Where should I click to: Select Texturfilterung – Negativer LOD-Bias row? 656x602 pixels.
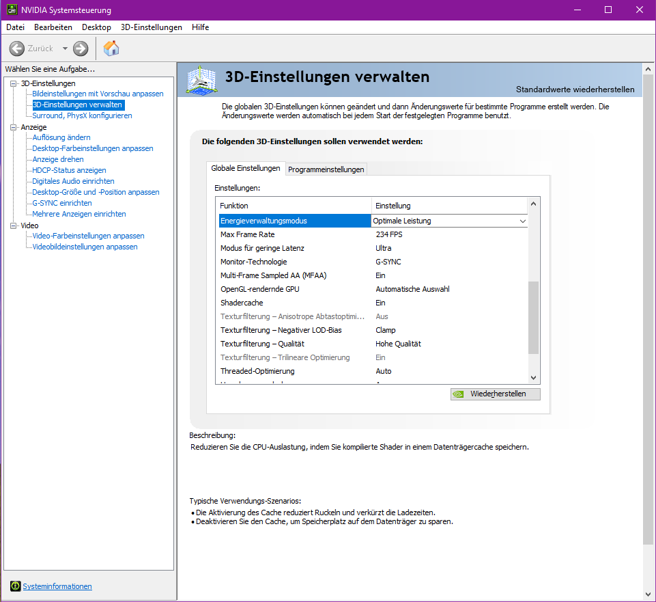373,330
